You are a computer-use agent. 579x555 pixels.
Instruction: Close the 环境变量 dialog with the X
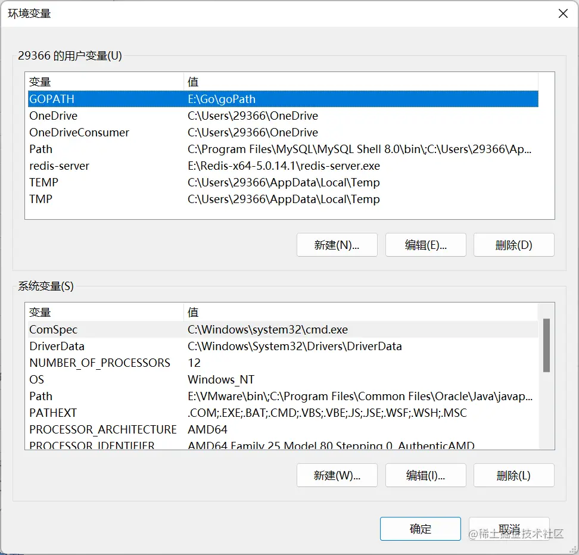(563, 14)
